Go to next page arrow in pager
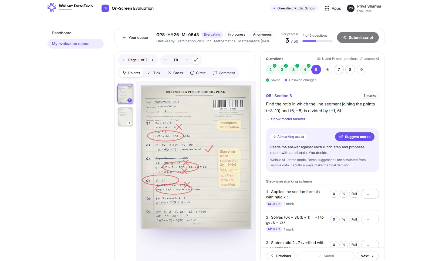This screenshot has width=432, height=261. pyautogui.click(x=153, y=60)
